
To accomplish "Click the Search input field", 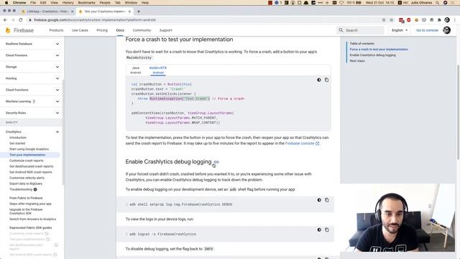I will point(360,30).
